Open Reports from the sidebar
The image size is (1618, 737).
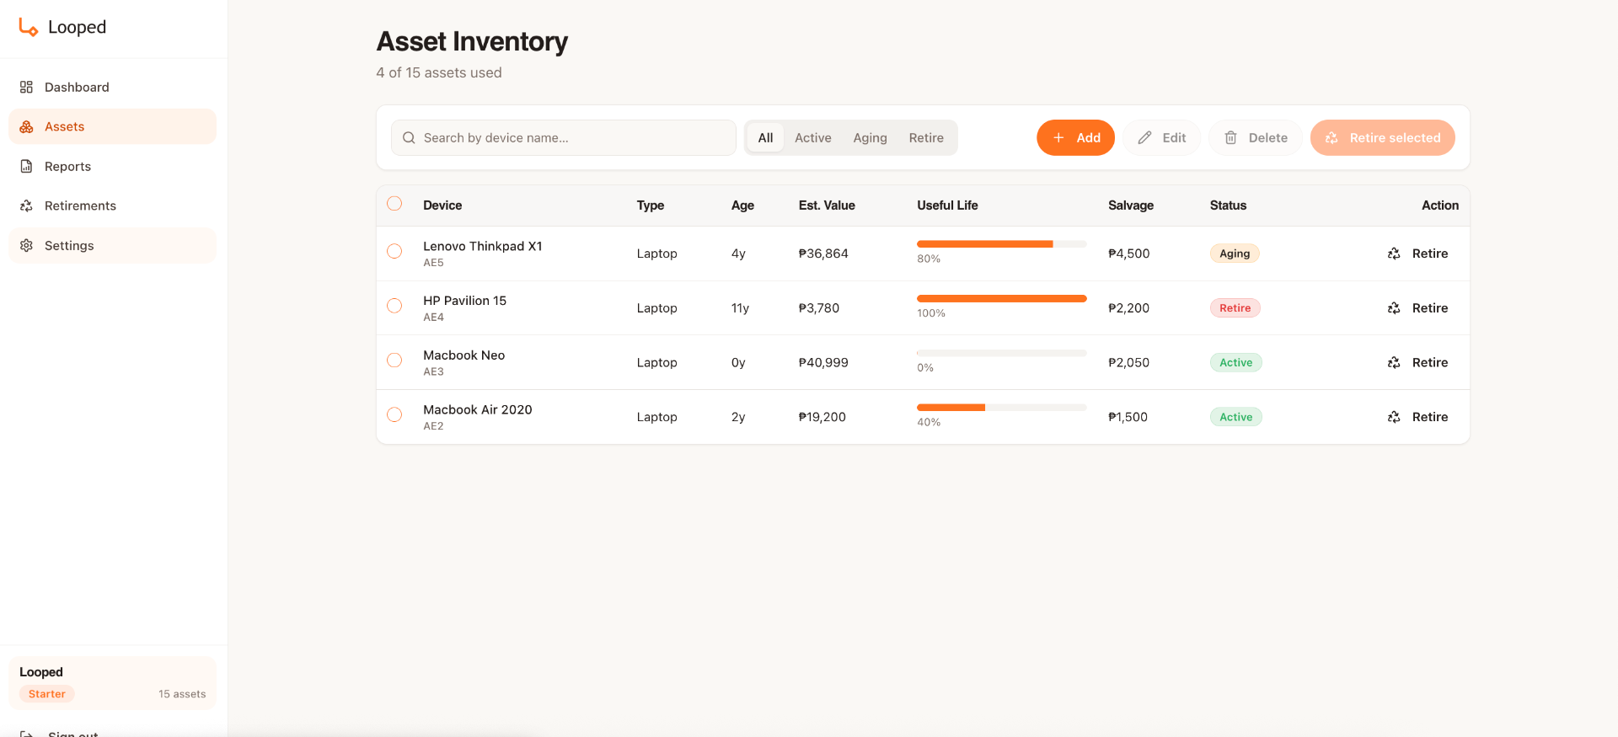click(x=112, y=166)
